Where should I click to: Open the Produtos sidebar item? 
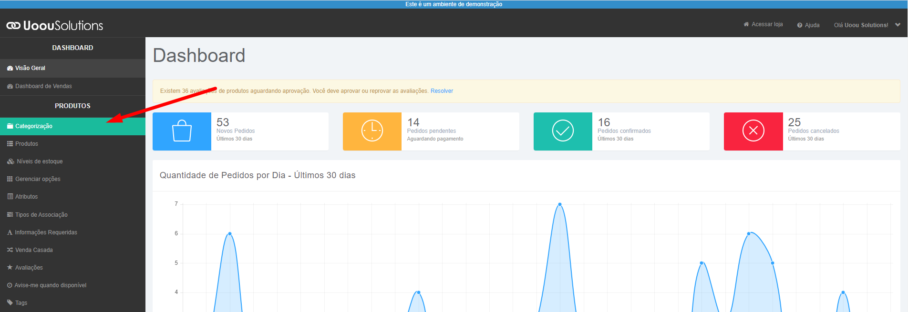72,144
